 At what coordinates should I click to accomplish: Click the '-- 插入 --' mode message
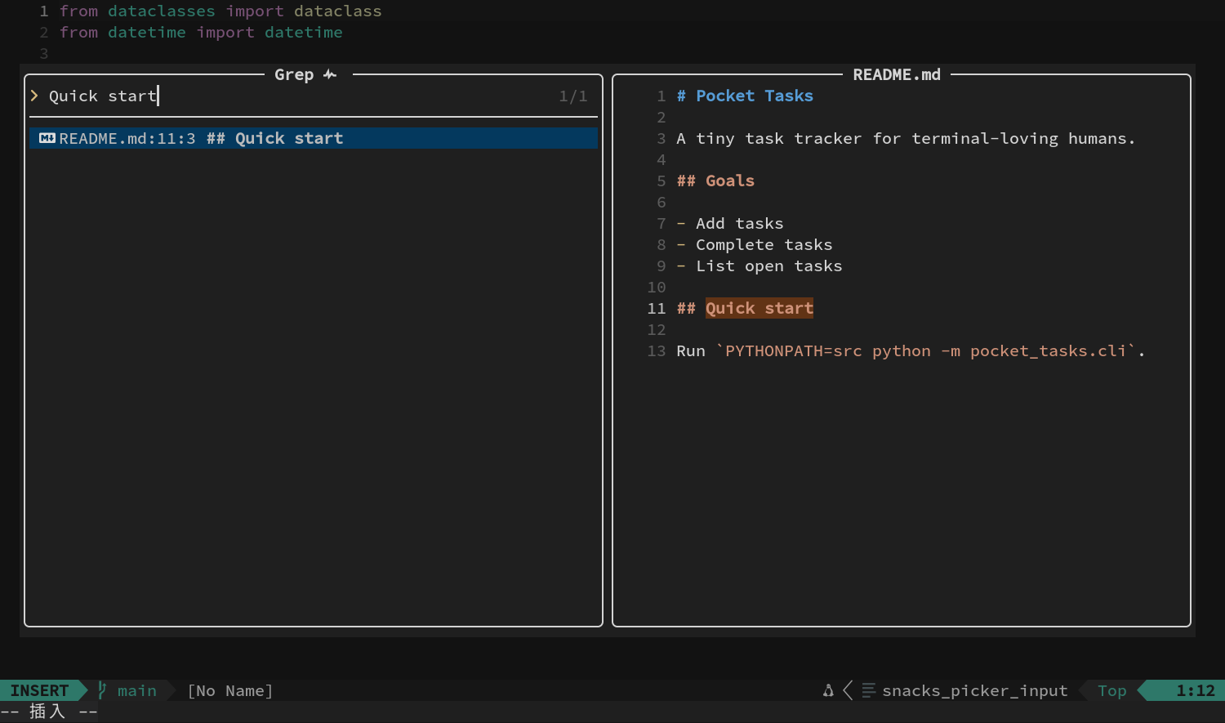coord(49,712)
